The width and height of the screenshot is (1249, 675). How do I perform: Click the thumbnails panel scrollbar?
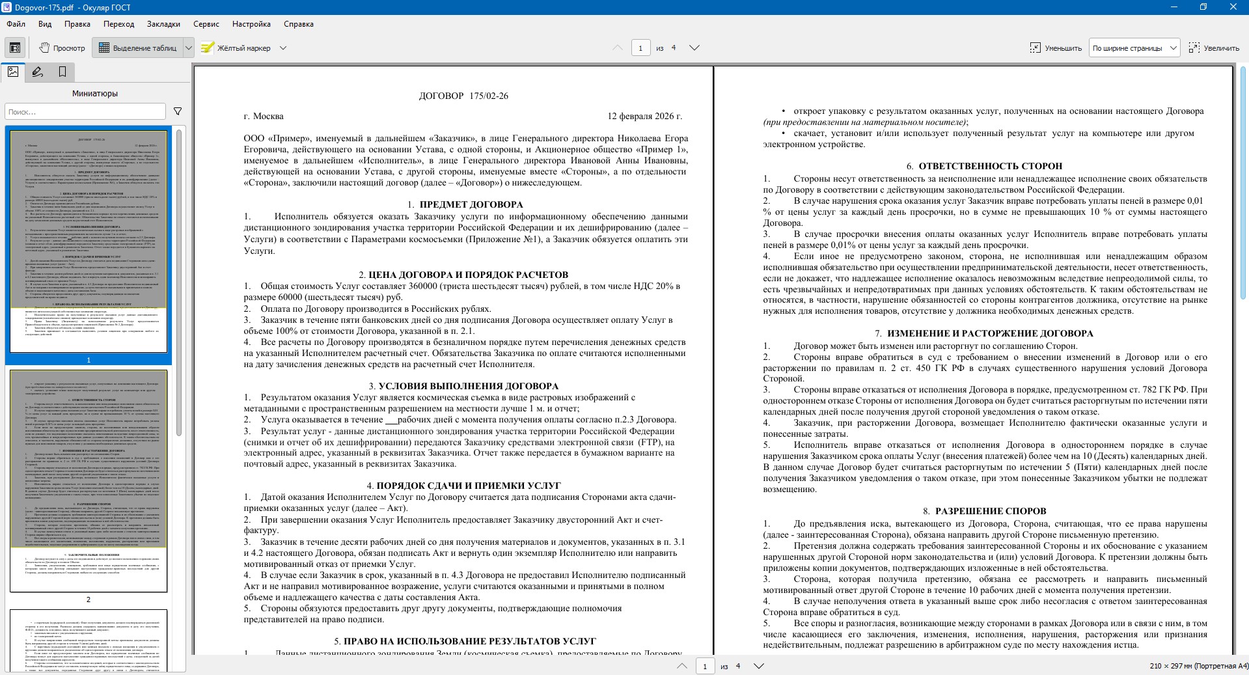pyautogui.click(x=179, y=283)
